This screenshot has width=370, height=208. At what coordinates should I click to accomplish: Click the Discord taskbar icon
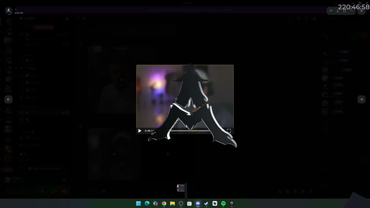198,203
